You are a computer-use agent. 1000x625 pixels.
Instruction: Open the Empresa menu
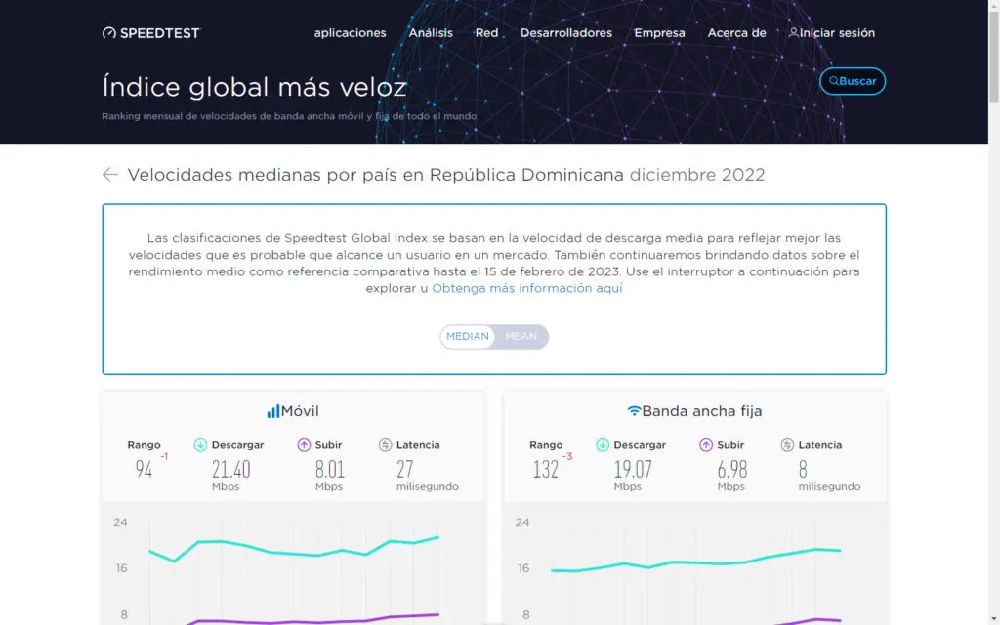pyautogui.click(x=659, y=33)
